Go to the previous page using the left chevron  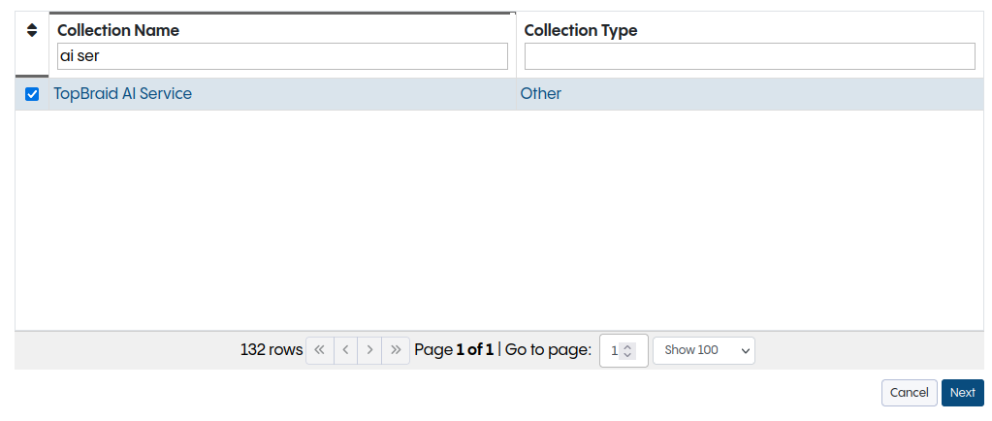(x=345, y=350)
